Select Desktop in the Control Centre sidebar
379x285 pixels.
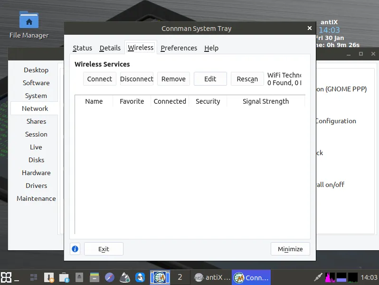36,70
